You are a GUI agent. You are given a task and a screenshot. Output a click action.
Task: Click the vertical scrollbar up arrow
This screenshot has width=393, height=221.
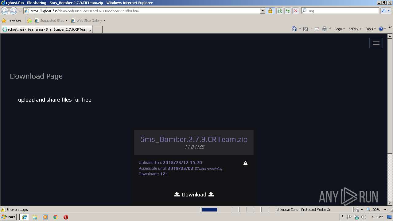click(390, 36)
